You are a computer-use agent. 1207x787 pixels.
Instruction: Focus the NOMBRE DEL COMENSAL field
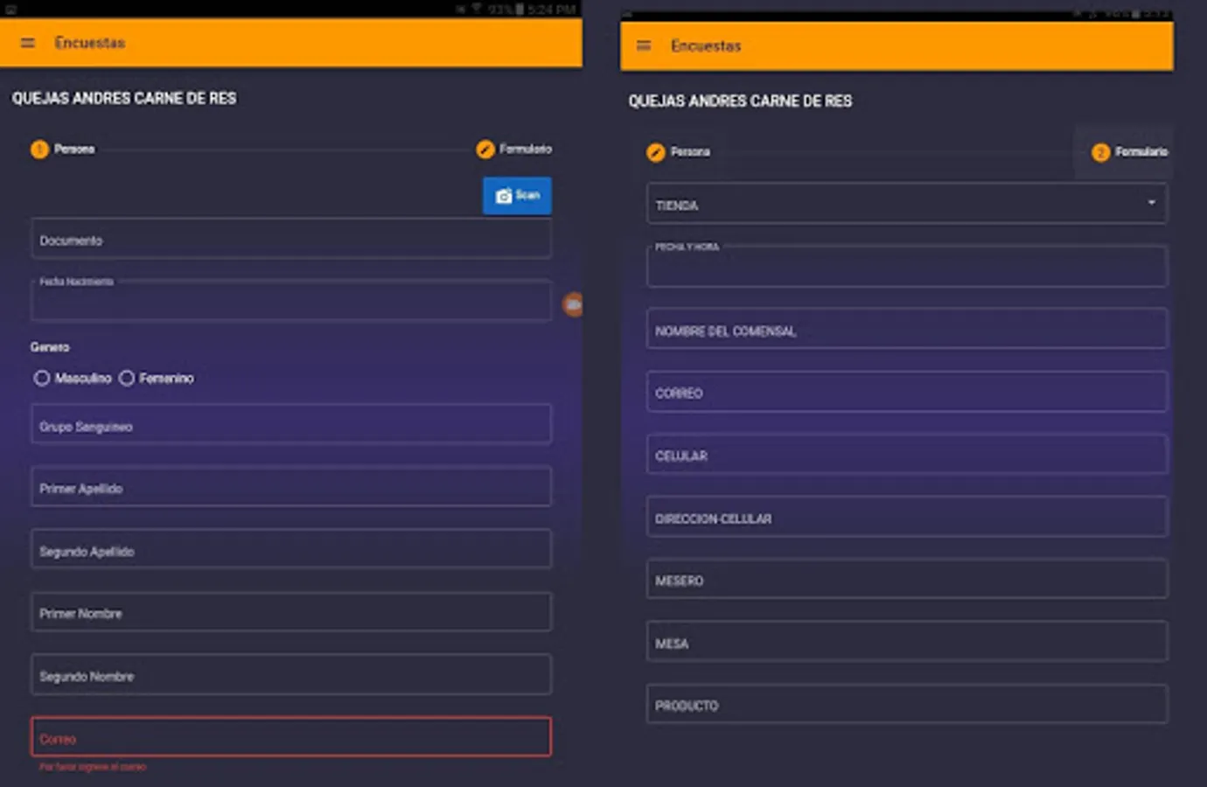click(907, 329)
